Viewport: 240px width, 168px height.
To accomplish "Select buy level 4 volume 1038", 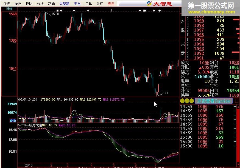I will (219, 53).
